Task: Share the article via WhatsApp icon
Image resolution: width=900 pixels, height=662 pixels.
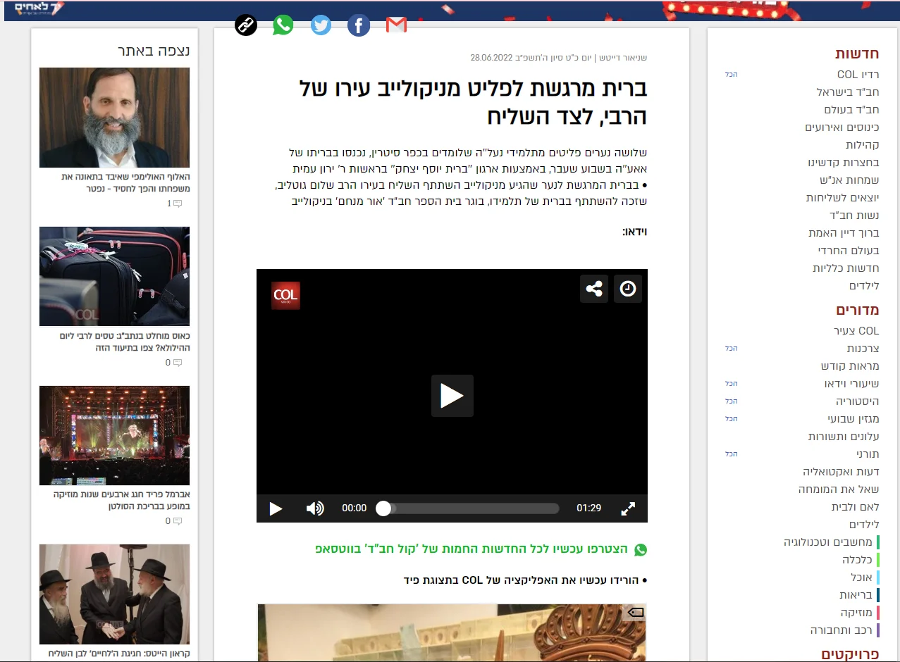Action: coord(283,26)
